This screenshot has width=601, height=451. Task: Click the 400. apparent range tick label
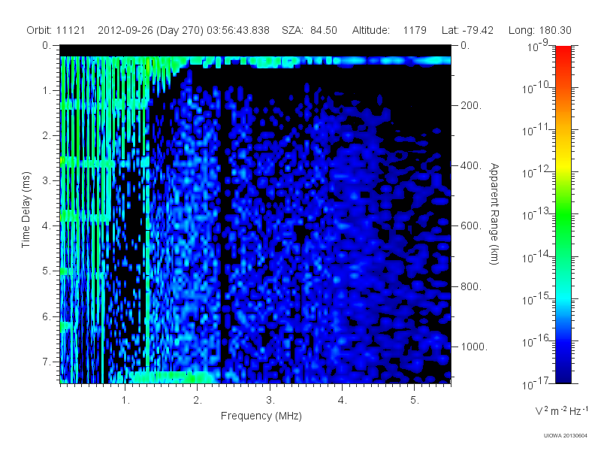point(471,165)
